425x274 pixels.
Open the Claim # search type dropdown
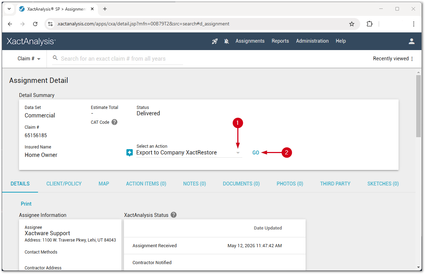coord(29,59)
